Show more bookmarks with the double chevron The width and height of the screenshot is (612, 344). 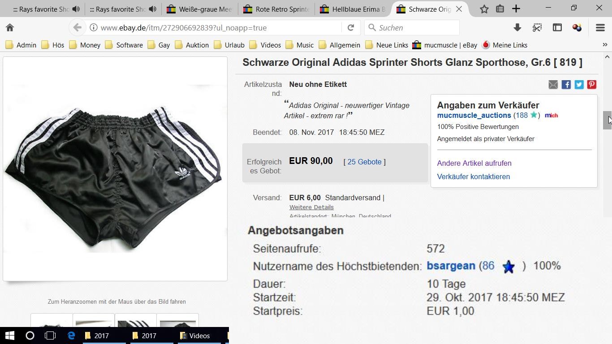pos(605,45)
